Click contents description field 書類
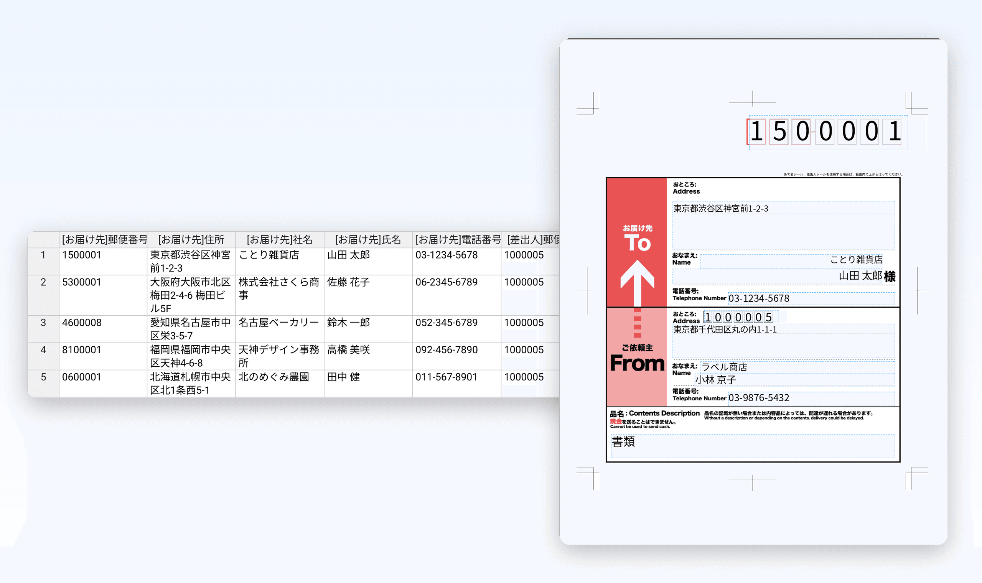This screenshot has width=982, height=583. [x=753, y=446]
